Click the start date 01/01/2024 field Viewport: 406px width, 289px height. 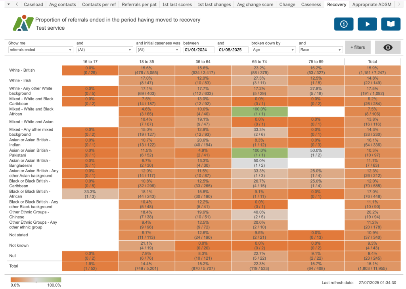199,50
